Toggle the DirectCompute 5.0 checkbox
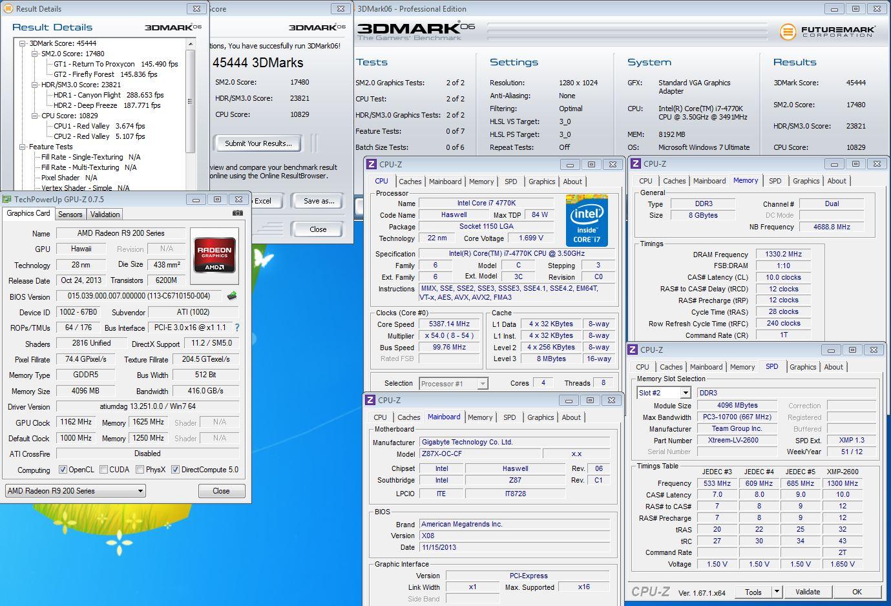The image size is (891, 606). (175, 470)
